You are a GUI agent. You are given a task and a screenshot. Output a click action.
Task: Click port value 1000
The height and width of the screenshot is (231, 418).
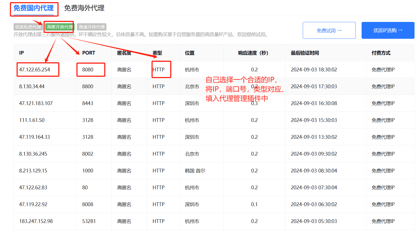point(88,171)
